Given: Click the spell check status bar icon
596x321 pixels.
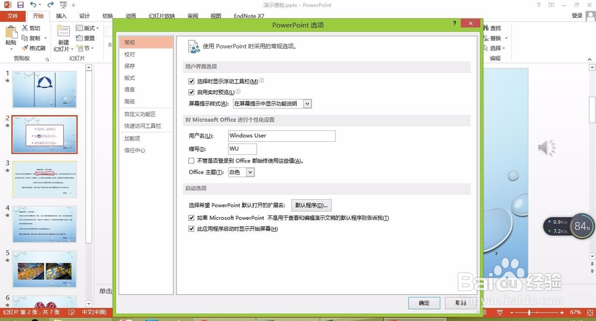Looking at the screenshot, I should [71, 312].
